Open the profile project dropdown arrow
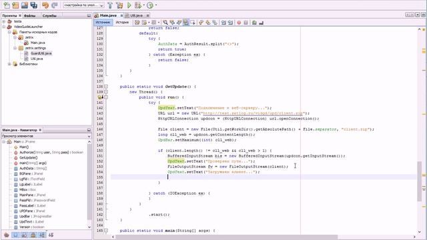 (x=155, y=5)
